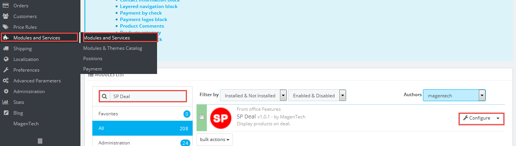The height and width of the screenshot is (146, 516).
Task: Select the All modules category
Action: tap(143, 128)
